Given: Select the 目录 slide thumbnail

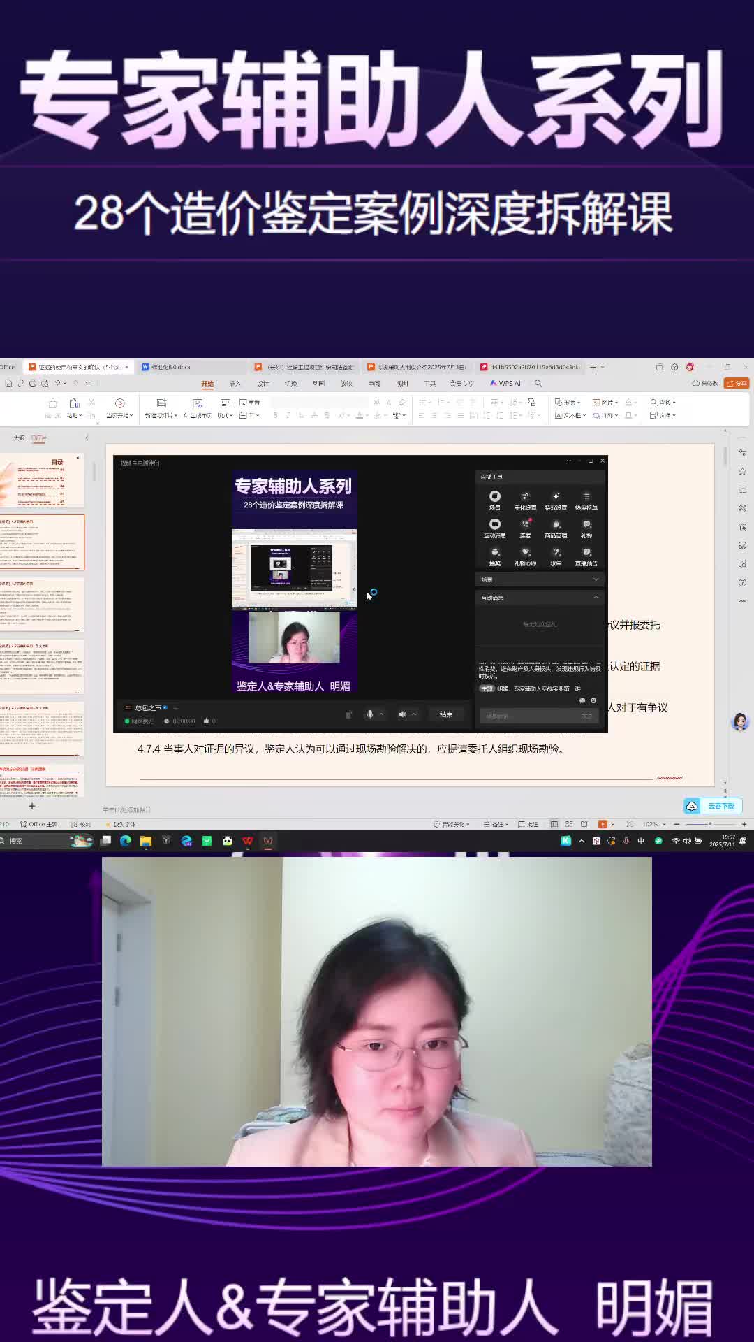Looking at the screenshot, I should pos(42,479).
